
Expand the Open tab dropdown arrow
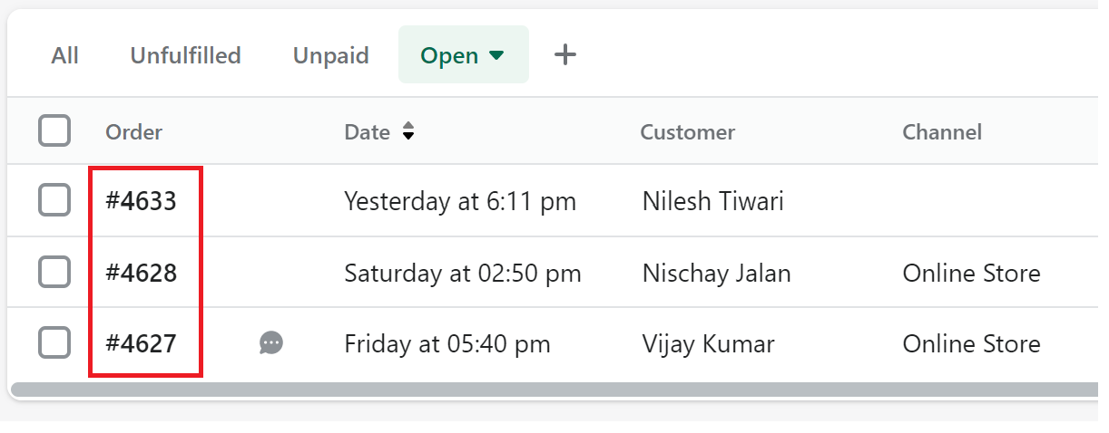point(496,55)
